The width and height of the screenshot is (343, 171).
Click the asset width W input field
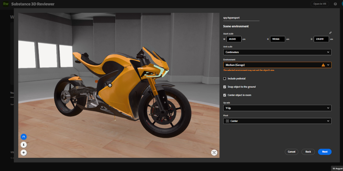(234, 39)
